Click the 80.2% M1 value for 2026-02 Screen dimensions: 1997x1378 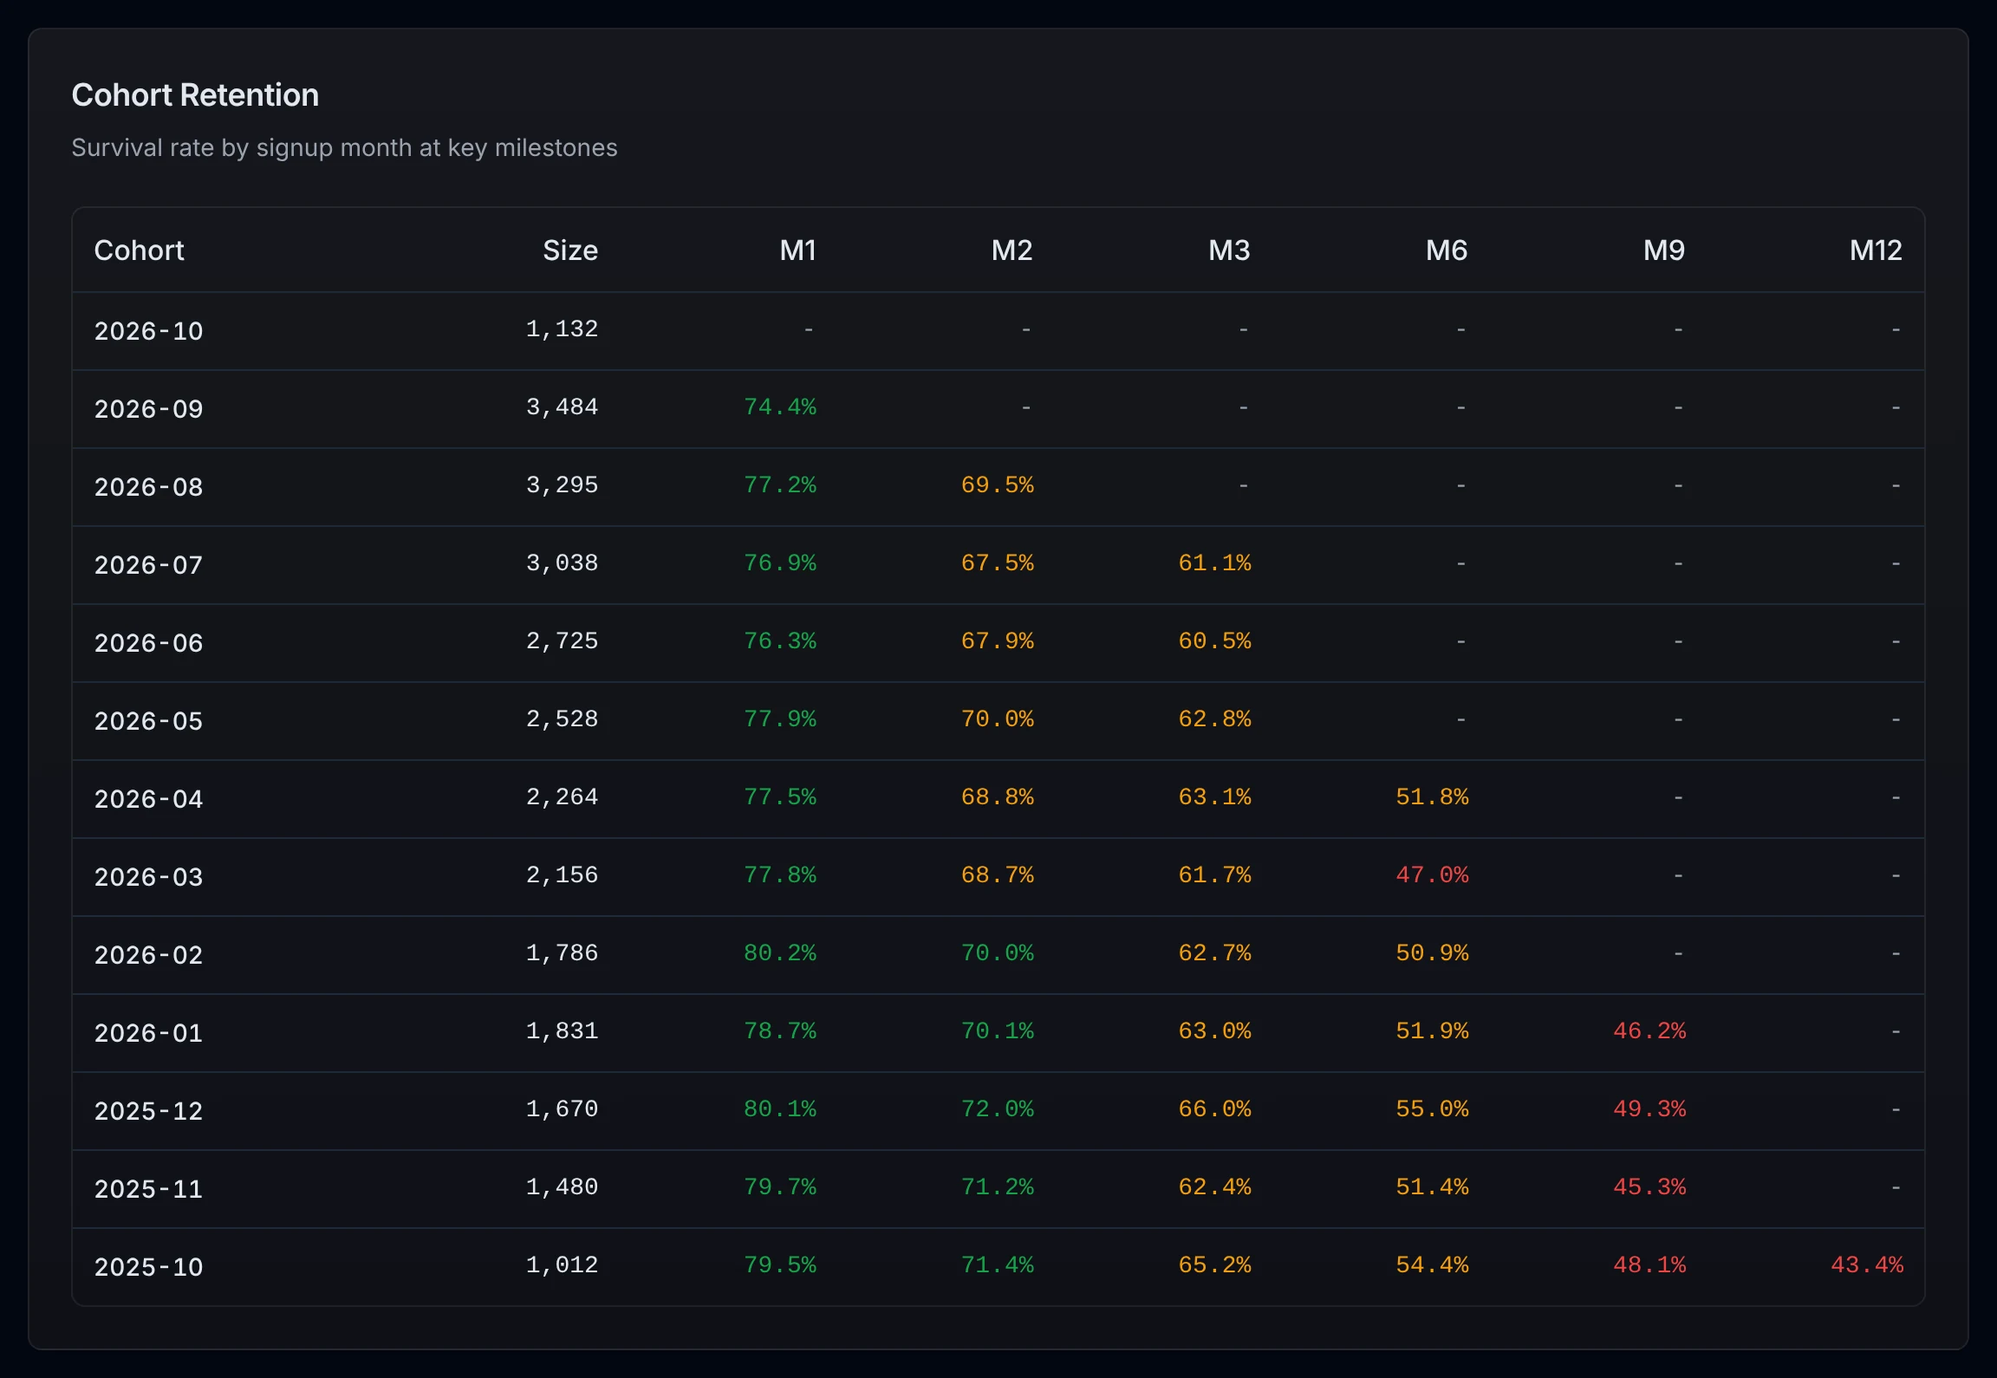pyautogui.click(x=780, y=953)
